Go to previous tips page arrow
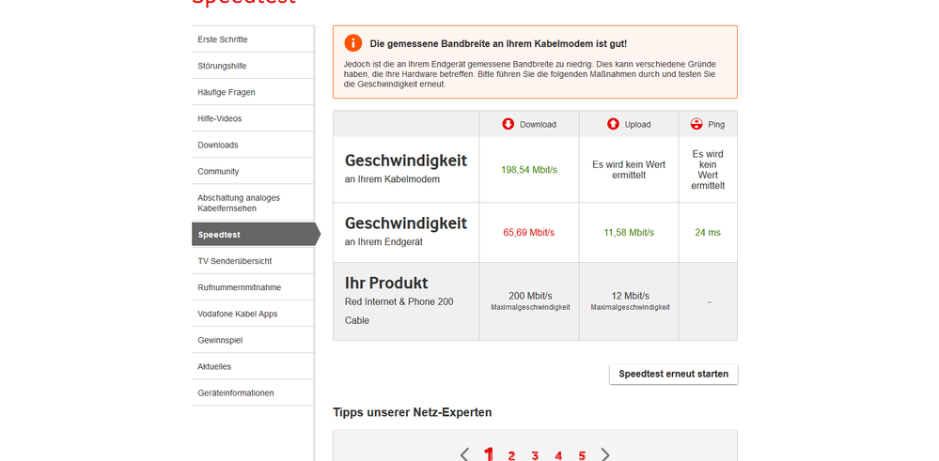This screenshot has width=939, height=461. point(464,454)
